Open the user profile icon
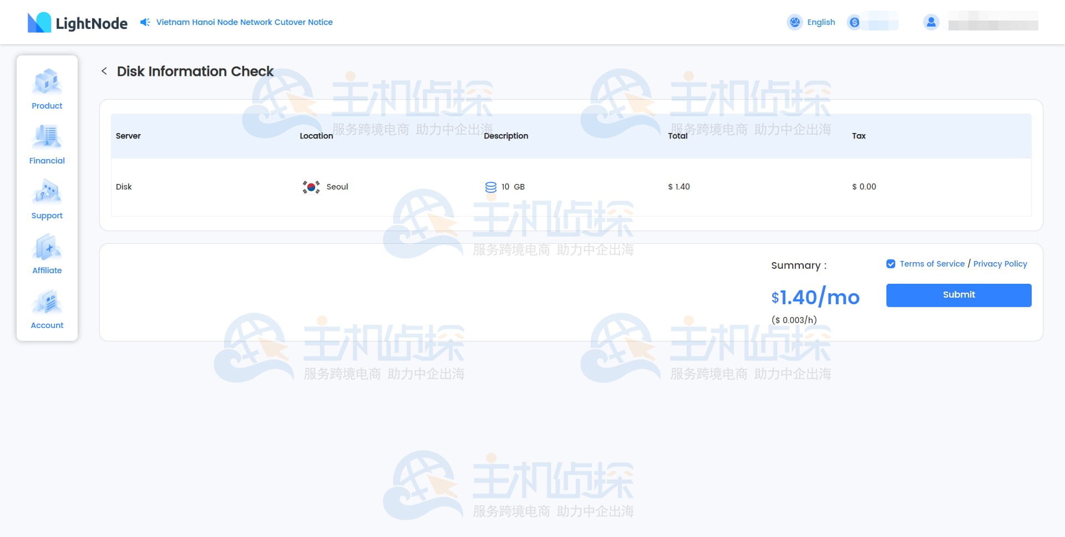1065x537 pixels. coord(931,22)
